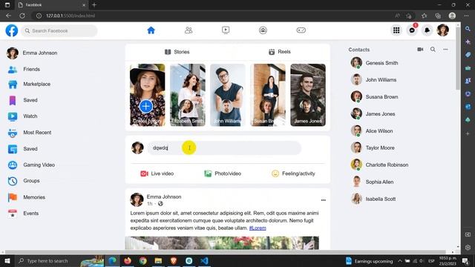Screen dimensions: 475x267
Task: Click the post composer text box
Action: click(224, 148)
